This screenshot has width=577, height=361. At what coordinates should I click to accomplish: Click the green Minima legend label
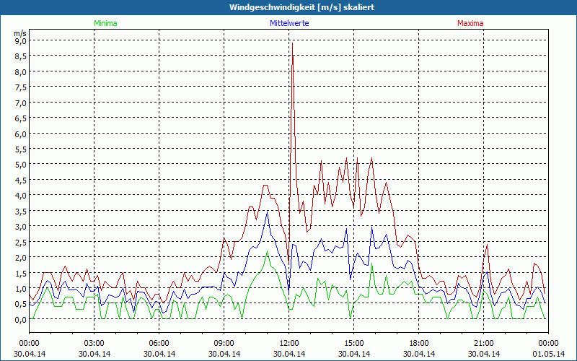pos(105,23)
